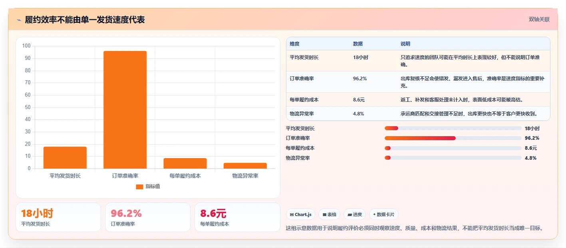Image resolution: width=566 pixels, height=248 pixels.
Task: Click the 订单准确率 x-axis label
Action: click(x=125, y=176)
